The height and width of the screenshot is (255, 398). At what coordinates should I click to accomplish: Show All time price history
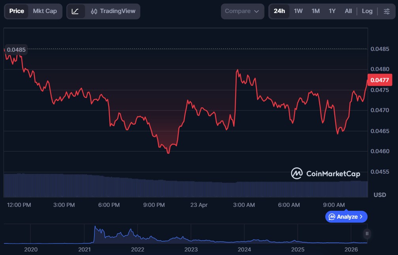click(348, 11)
